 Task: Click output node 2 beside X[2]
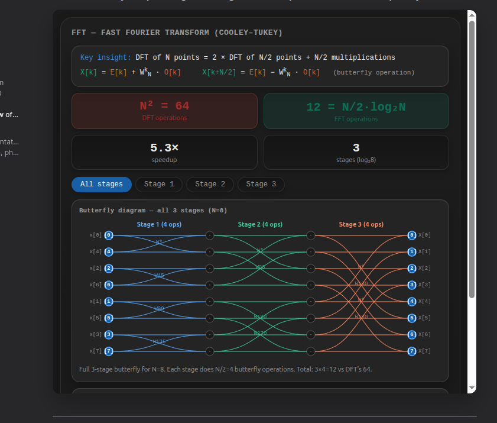tap(412, 269)
